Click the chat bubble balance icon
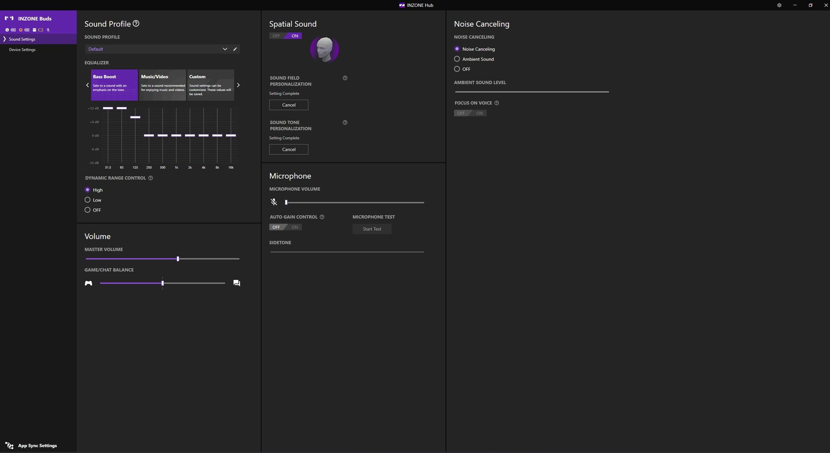830x453 pixels. (237, 283)
